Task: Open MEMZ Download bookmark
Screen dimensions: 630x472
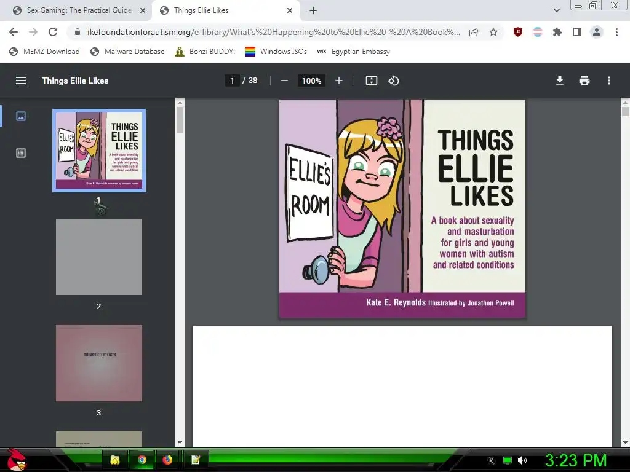Action: coord(44,52)
